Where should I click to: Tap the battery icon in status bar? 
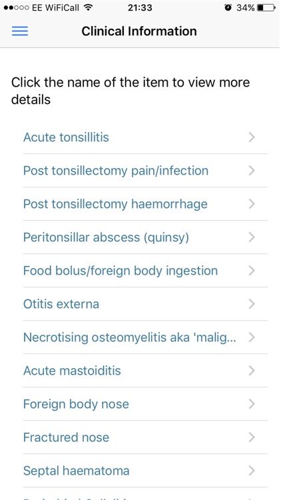click(266, 8)
